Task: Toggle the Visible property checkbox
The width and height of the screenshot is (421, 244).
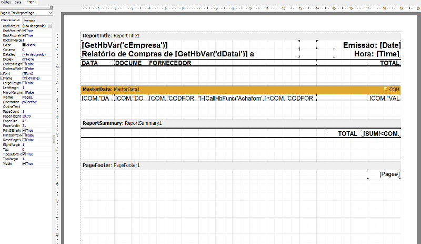Action: [x=24, y=164]
